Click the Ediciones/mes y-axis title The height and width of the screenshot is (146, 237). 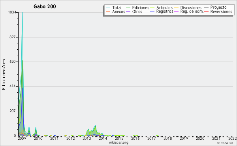[4, 75]
